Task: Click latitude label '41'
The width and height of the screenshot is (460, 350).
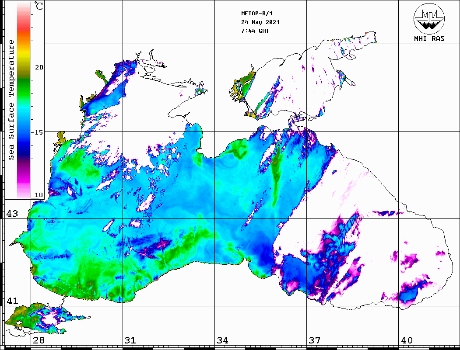Action: point(12,301)
